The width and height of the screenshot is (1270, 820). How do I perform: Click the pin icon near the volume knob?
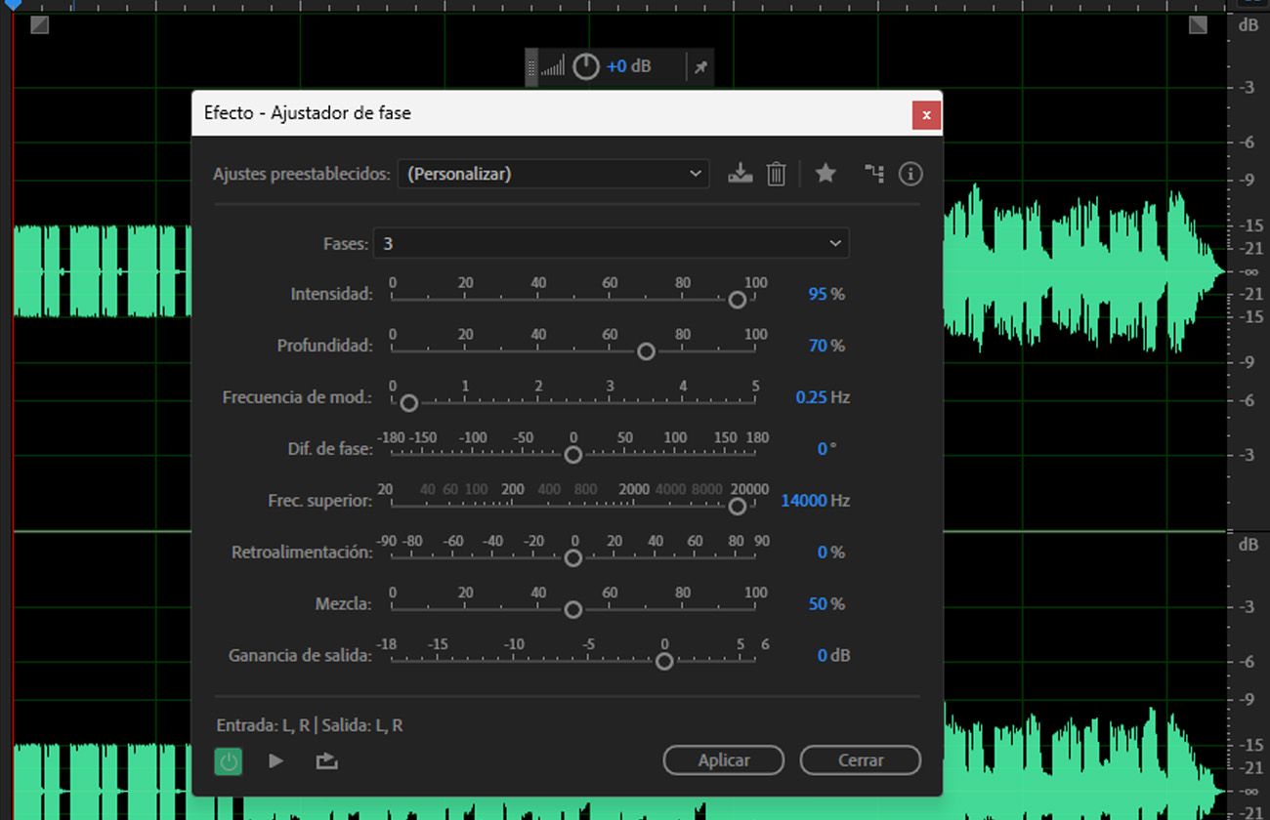(x=700, y=65)
